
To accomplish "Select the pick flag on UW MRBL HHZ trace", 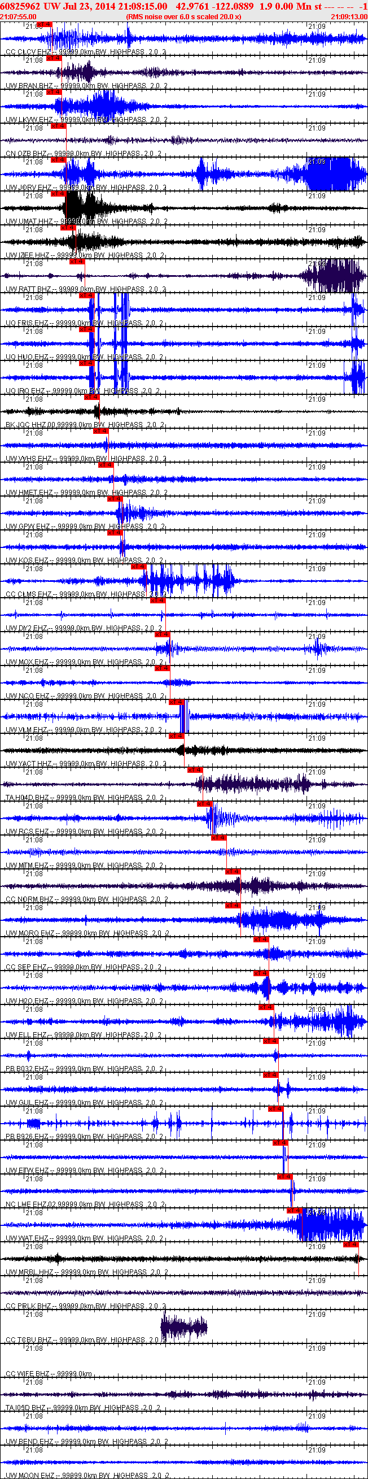I will click(x=351, y=1244).
